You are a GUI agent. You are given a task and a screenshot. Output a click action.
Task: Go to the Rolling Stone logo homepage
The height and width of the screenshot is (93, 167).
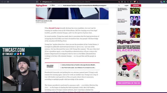(x=41, y=5)
